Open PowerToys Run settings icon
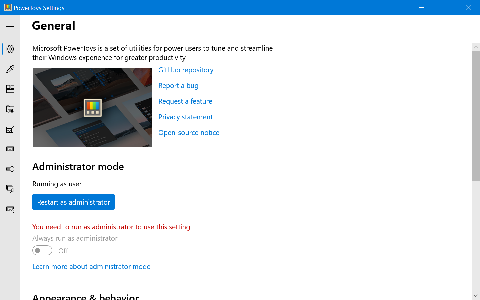 point(10,189)
